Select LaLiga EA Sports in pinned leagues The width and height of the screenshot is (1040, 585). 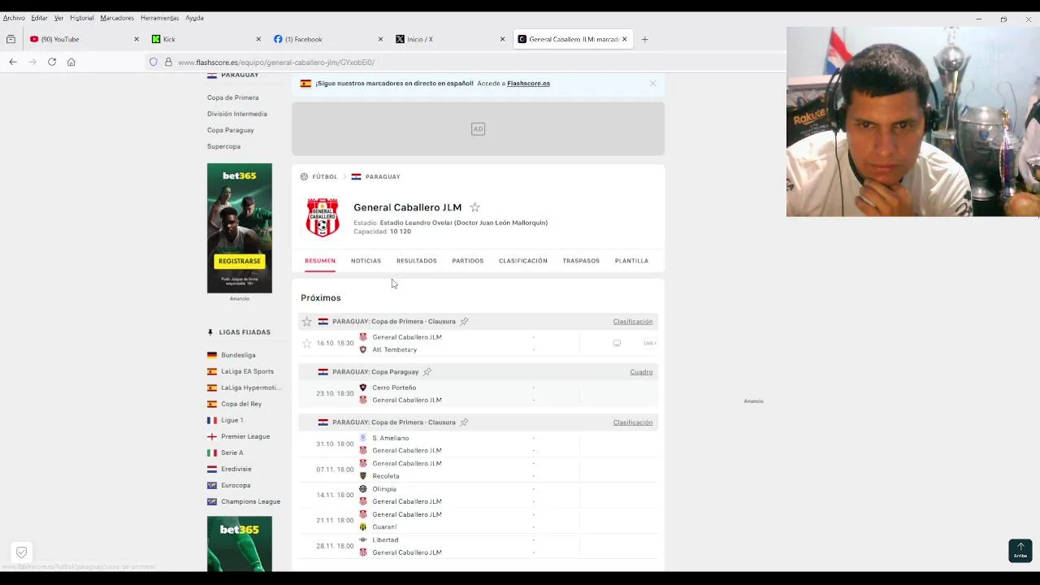pos(247,371)
